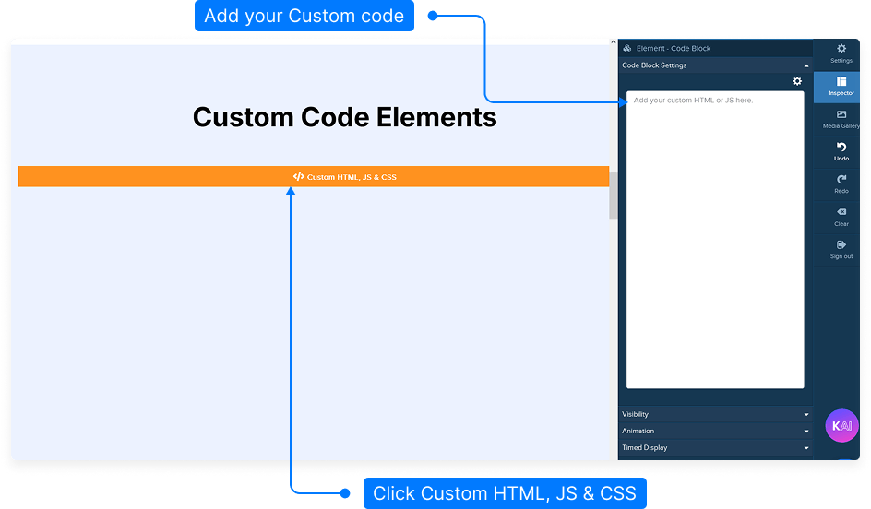Click the Custom Code Elements heading
Image resolution: width=871 pixels, height=509 pixels.
[344, 117]
